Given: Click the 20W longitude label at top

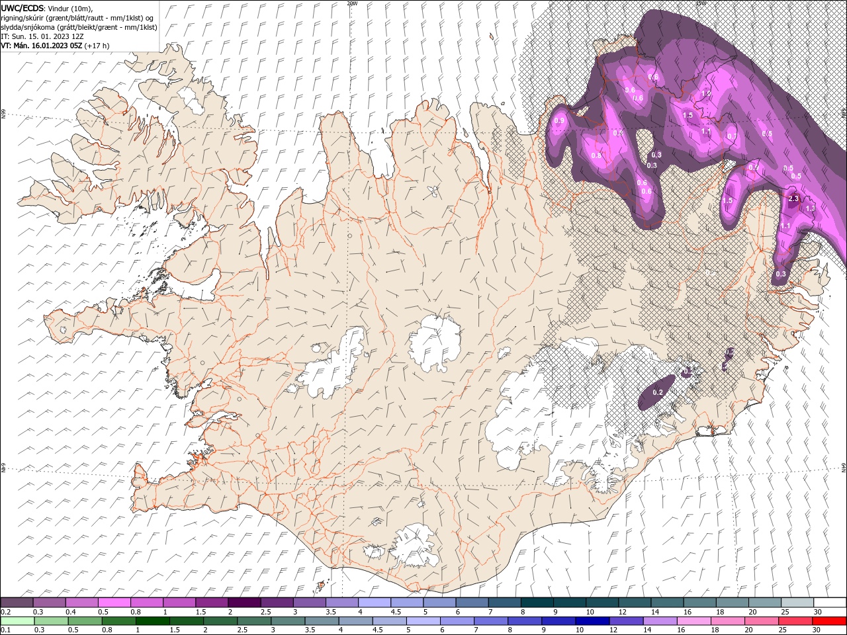Looking at the screenshot, I should pyautogui.click(x=352, y=3).
